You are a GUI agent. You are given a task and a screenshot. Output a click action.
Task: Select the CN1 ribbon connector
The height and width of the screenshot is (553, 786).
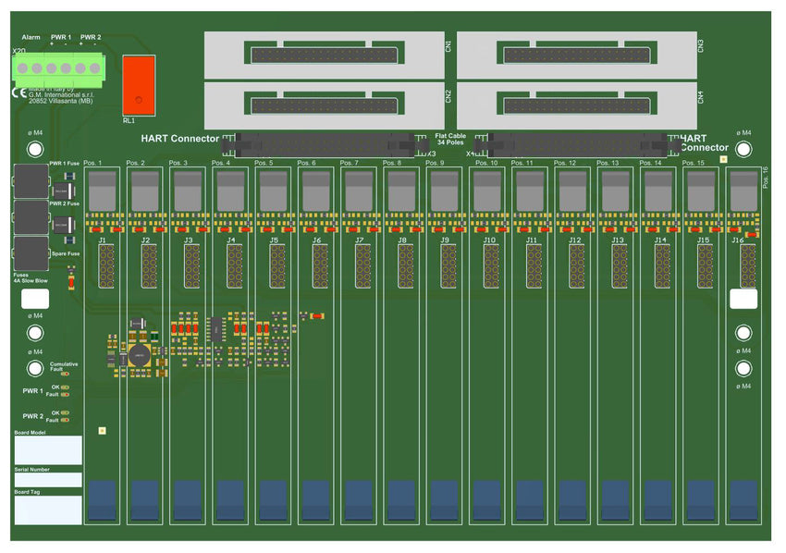[324, 55]
